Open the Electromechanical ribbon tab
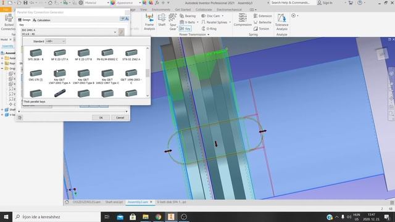This screenshot has width=395, height=222. point(229,10)
